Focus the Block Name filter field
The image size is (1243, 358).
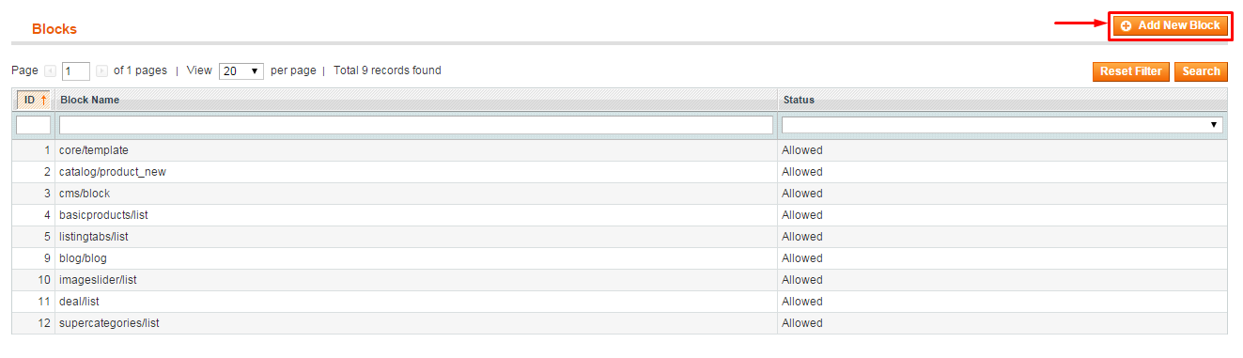[x=416, y=125]
